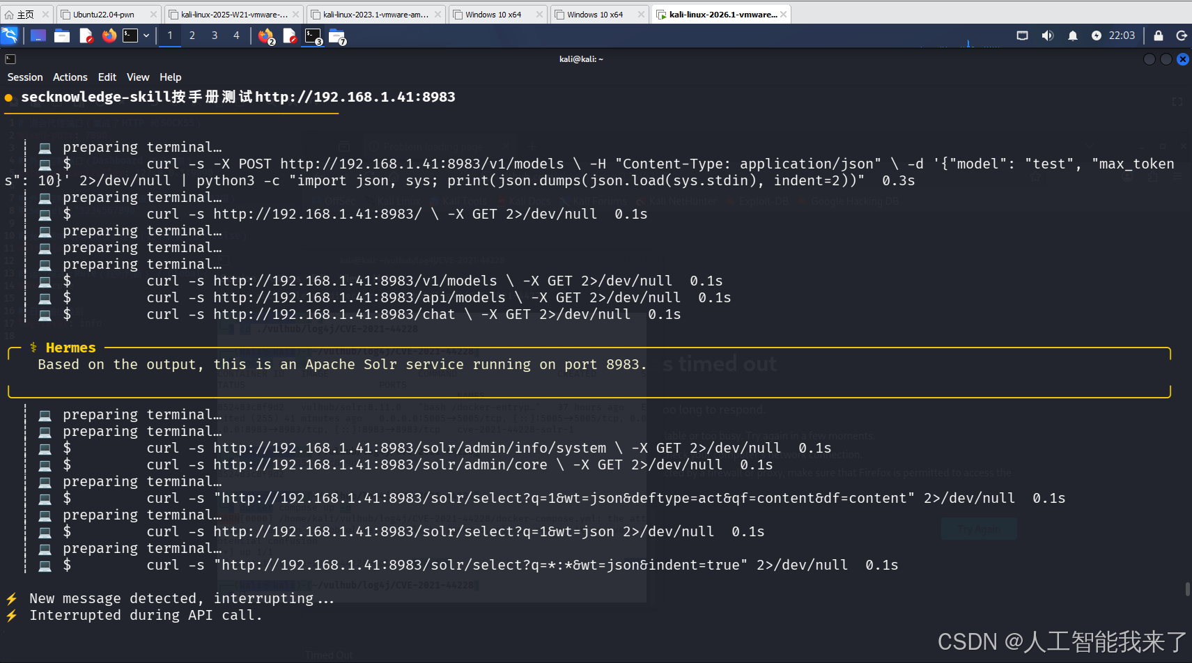Image resolution: width=1192 pixels, height=663 pixels.
Task: Switch to the Ubuntu22.04-pwn VM tab
Action: 109,14
